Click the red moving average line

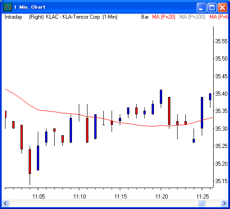106,119
